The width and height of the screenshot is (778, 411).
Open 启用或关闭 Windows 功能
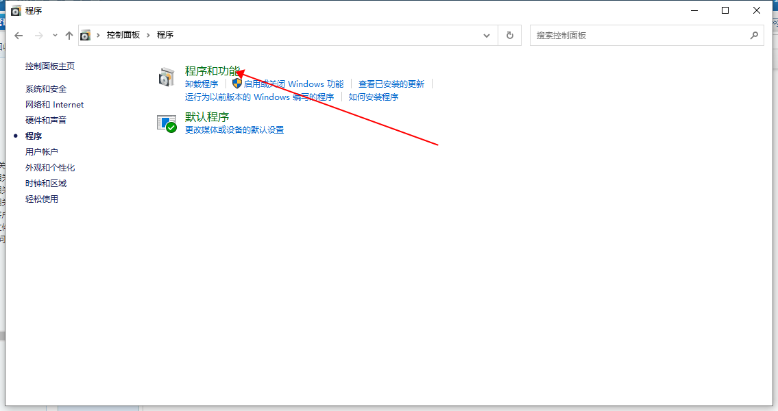pos(294,84)
